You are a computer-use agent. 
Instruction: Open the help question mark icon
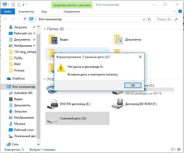tap(180, 12)
